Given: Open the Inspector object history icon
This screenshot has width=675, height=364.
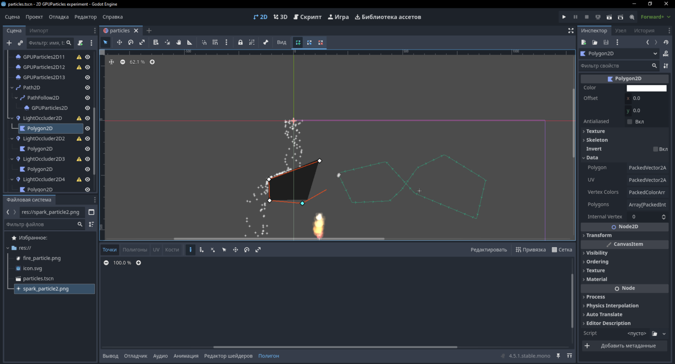Looking at the screenshot, I should click(x=666, y=42).
